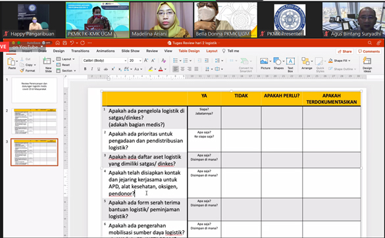Viewport: 385px width, 238px height.
Task: Expand the font size 20 dropdown
Action: [x=136, y=60]
